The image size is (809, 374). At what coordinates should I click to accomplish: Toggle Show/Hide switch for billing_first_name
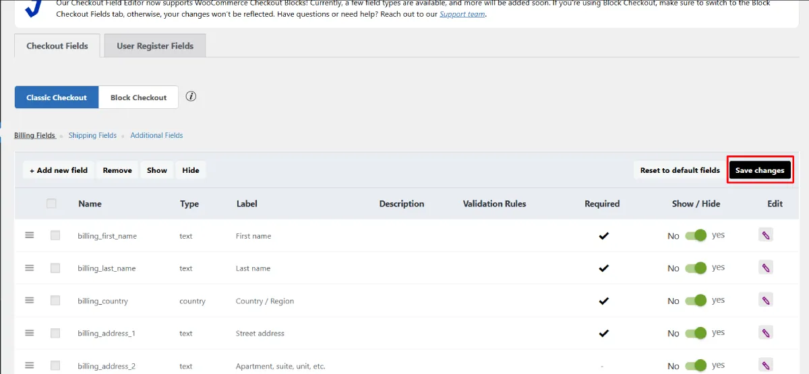[x=696, y=235]
